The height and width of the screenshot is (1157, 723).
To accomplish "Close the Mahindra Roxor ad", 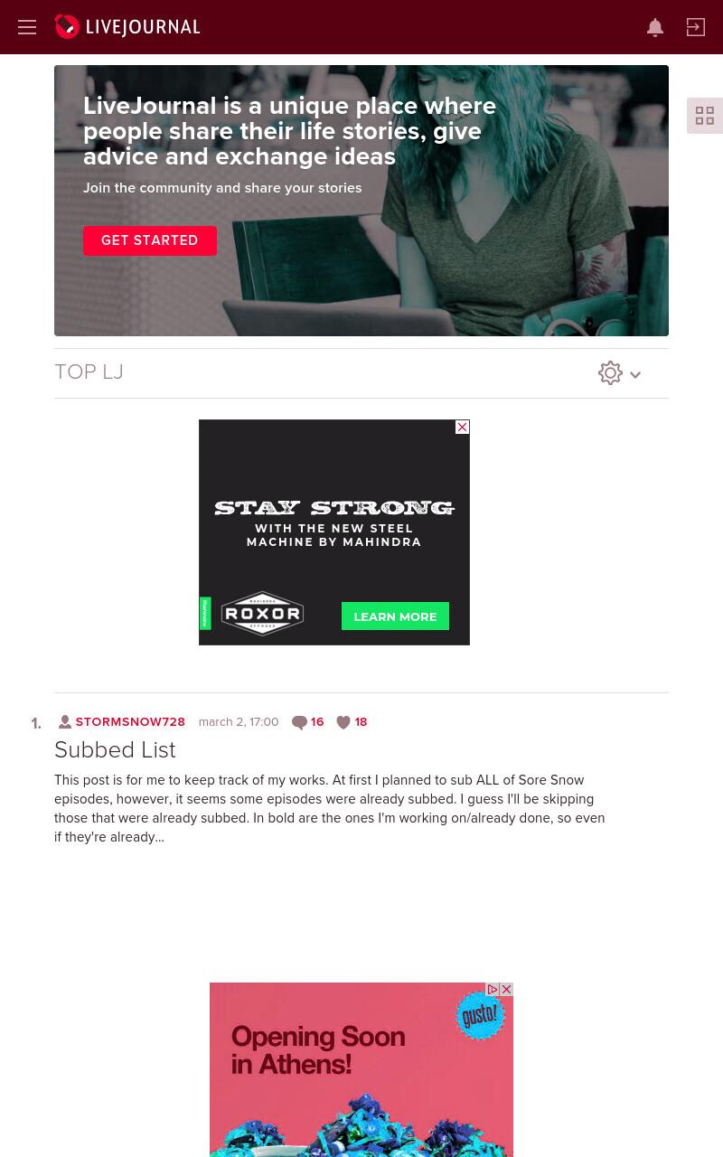I will [462, 427].
